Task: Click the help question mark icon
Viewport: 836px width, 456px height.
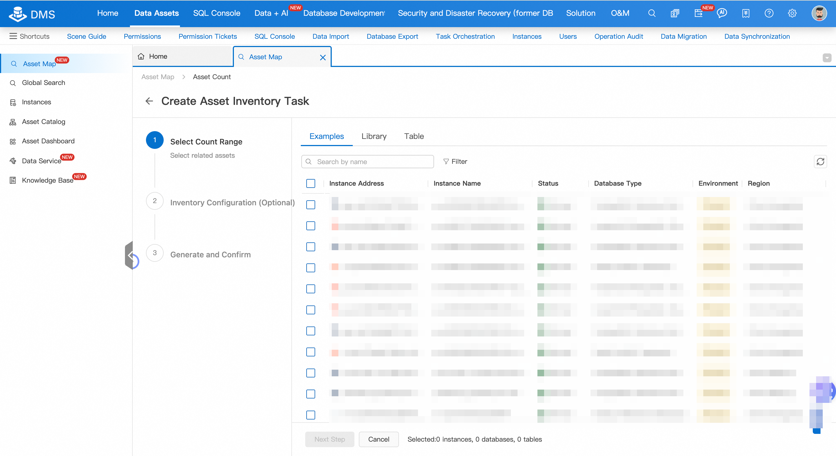Action: (x=769, y=13)
